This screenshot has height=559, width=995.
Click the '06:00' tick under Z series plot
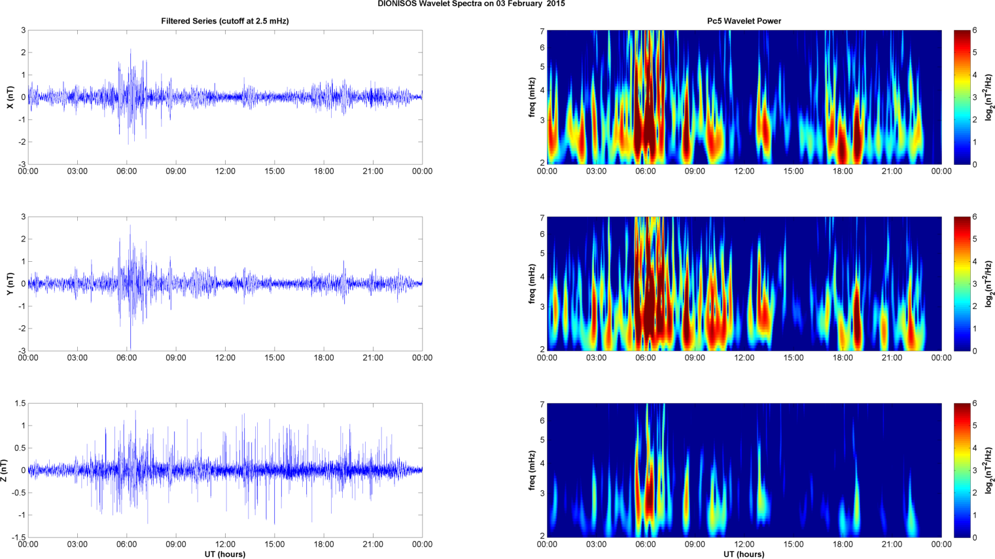pos(126,544)
